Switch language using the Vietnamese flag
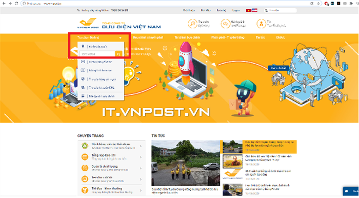The image size is (359, 198). pyautogui.click(x=248, y=10)
